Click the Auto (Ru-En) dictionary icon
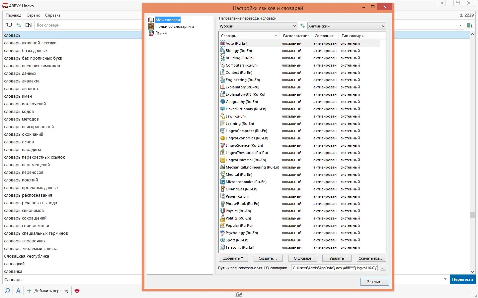 [x=223, y=43]
